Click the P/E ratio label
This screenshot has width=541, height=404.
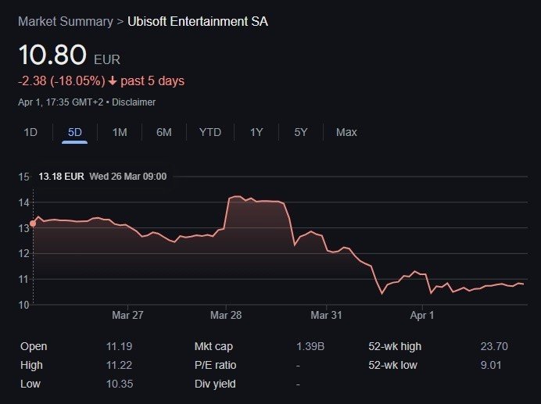[215, 365]
